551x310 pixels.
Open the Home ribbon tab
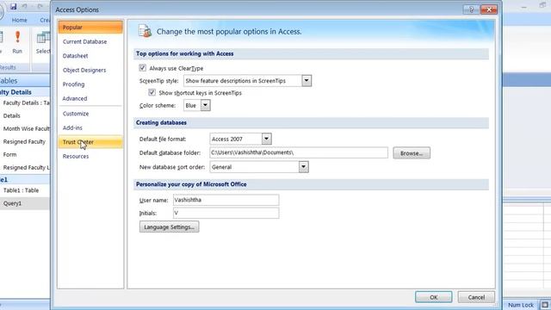pos(19,20)
